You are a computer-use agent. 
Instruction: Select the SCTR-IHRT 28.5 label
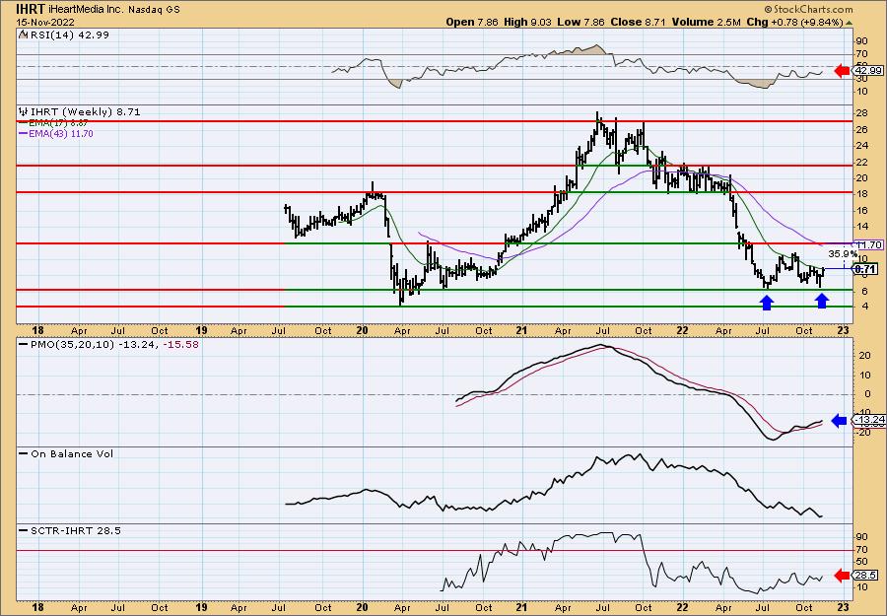(75, 530)
